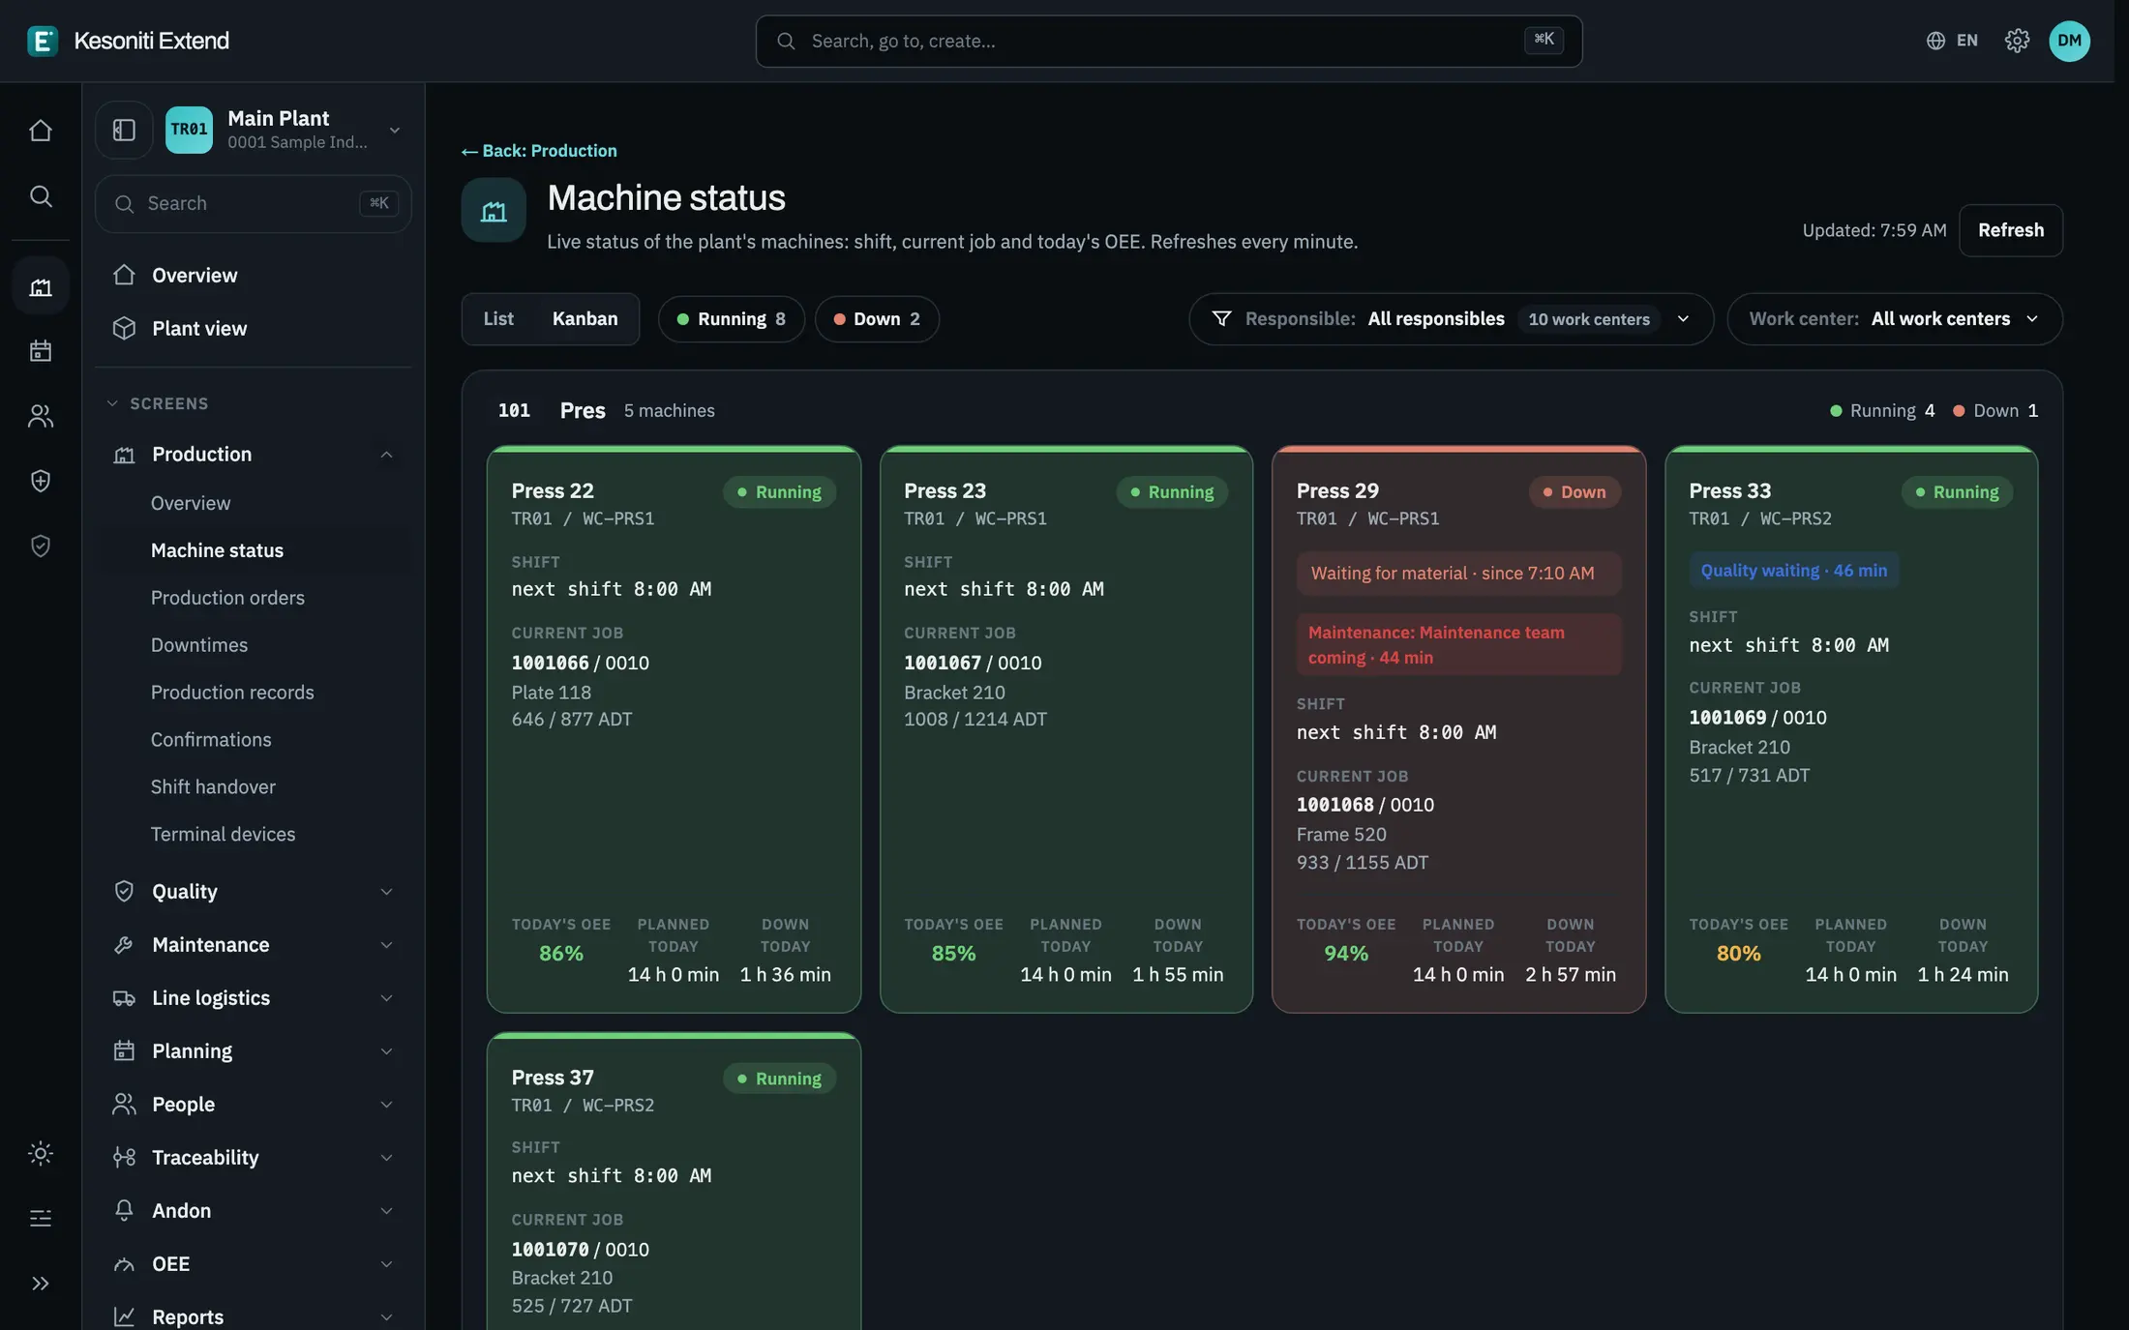This screenshot has width=2129, height=1330.
Task: Toggle the Running 8 filter chip
Action: 732,319
